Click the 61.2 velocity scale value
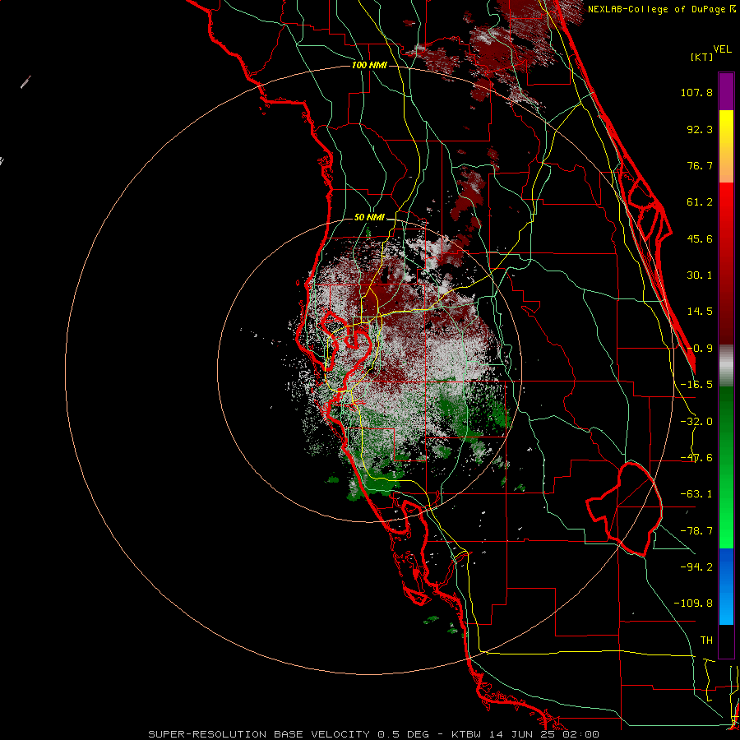The image size is (740, 740). click(x=700, y=202)
